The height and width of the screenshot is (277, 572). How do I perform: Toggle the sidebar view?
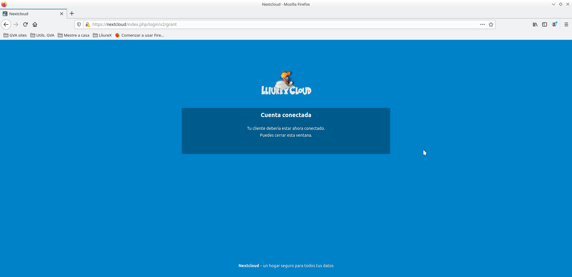545,24
